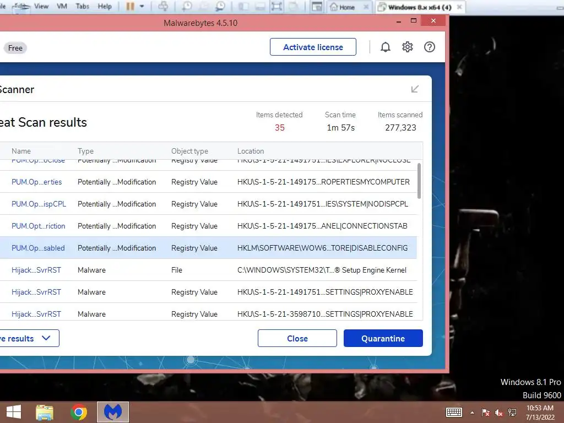The width and height of the screenshot is (564, 423).
Task: Select the PUM.Op...erties detection row
Action: pos(208,182)
